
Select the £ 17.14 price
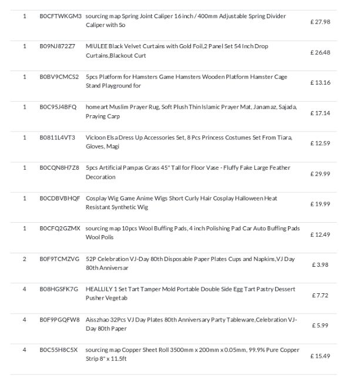pyautogui.click(x=320, y=113)
